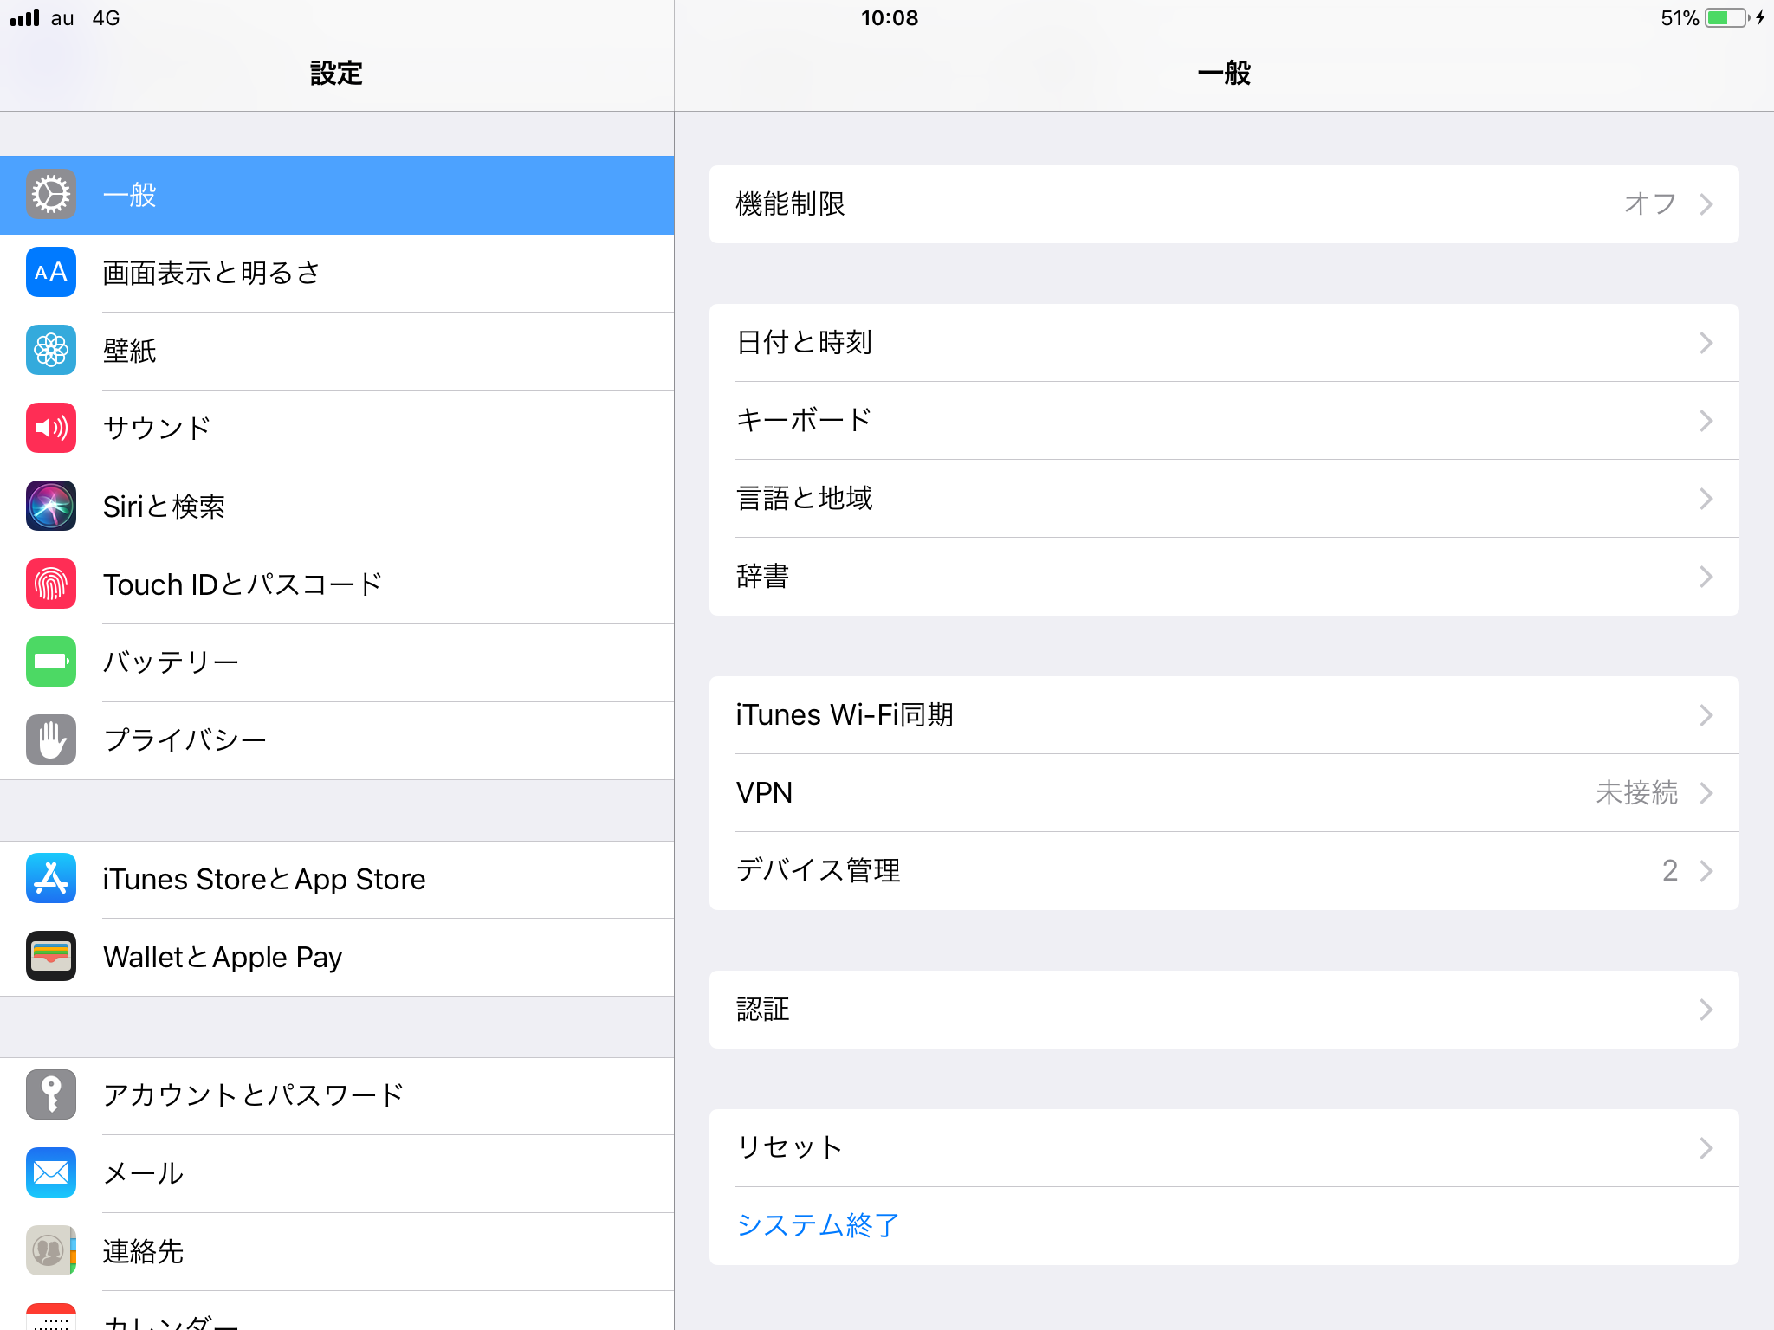Expand リセット row chevron
This screenshot has height=1330, width=1774.
pos(1706,1148)
